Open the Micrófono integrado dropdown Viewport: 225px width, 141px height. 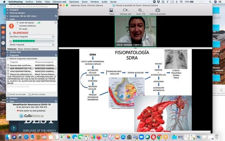tap(32, 37)
